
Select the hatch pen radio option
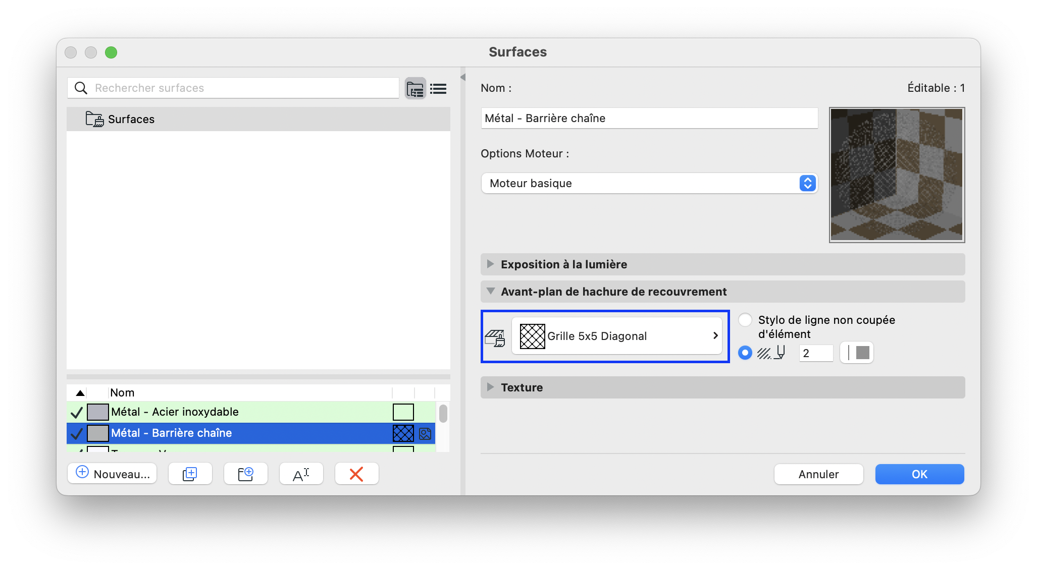pos(745,353)
